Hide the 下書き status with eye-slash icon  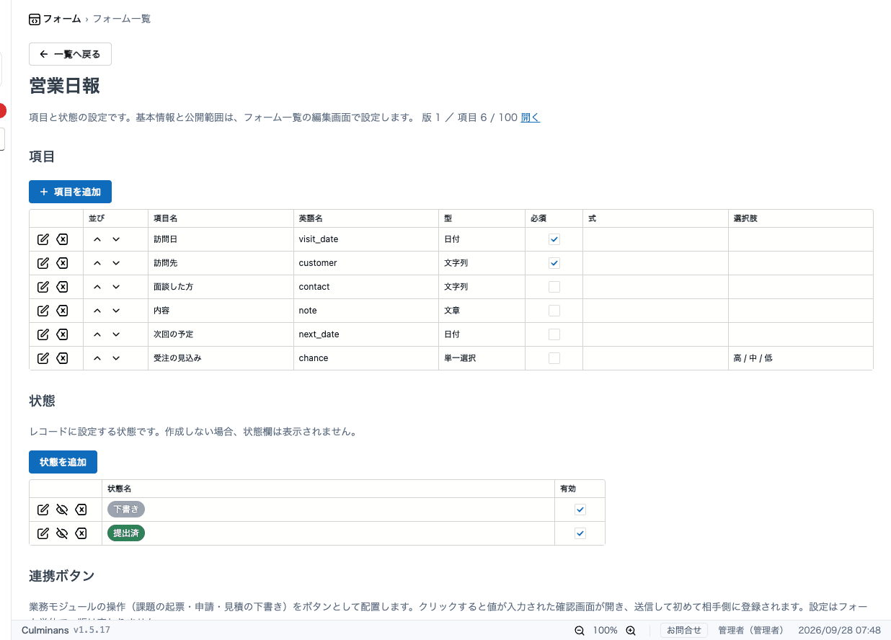[62, 510]
